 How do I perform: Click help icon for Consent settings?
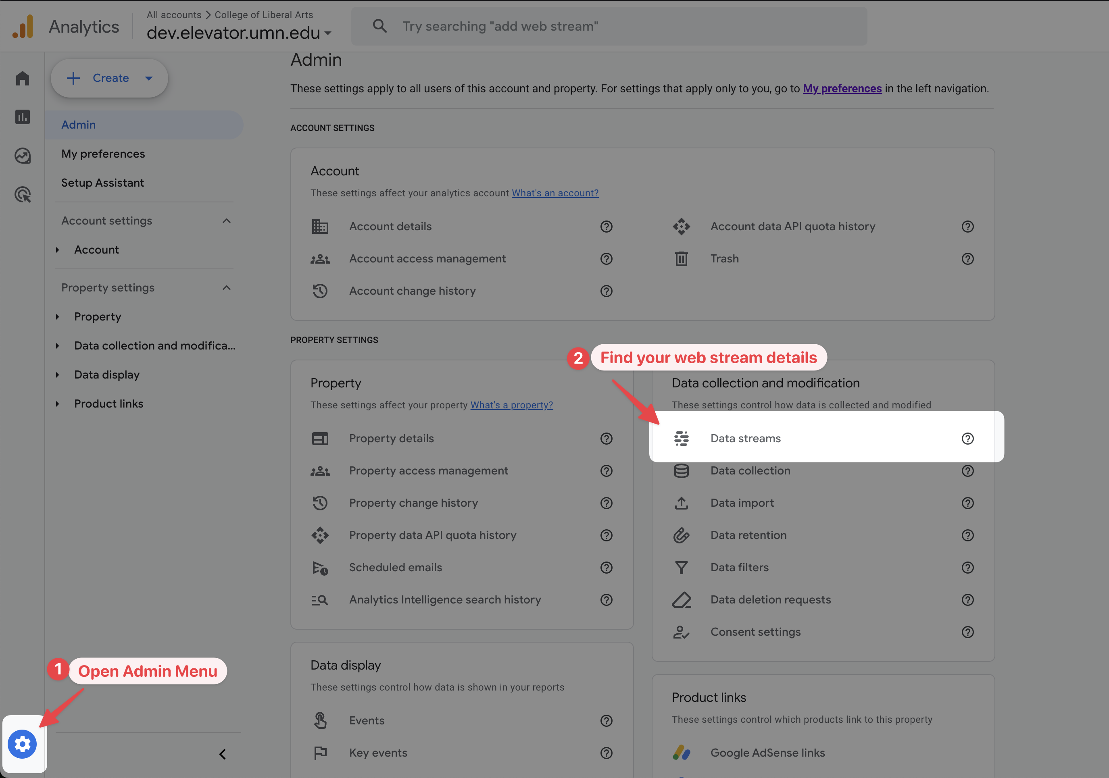click(967, 632)
